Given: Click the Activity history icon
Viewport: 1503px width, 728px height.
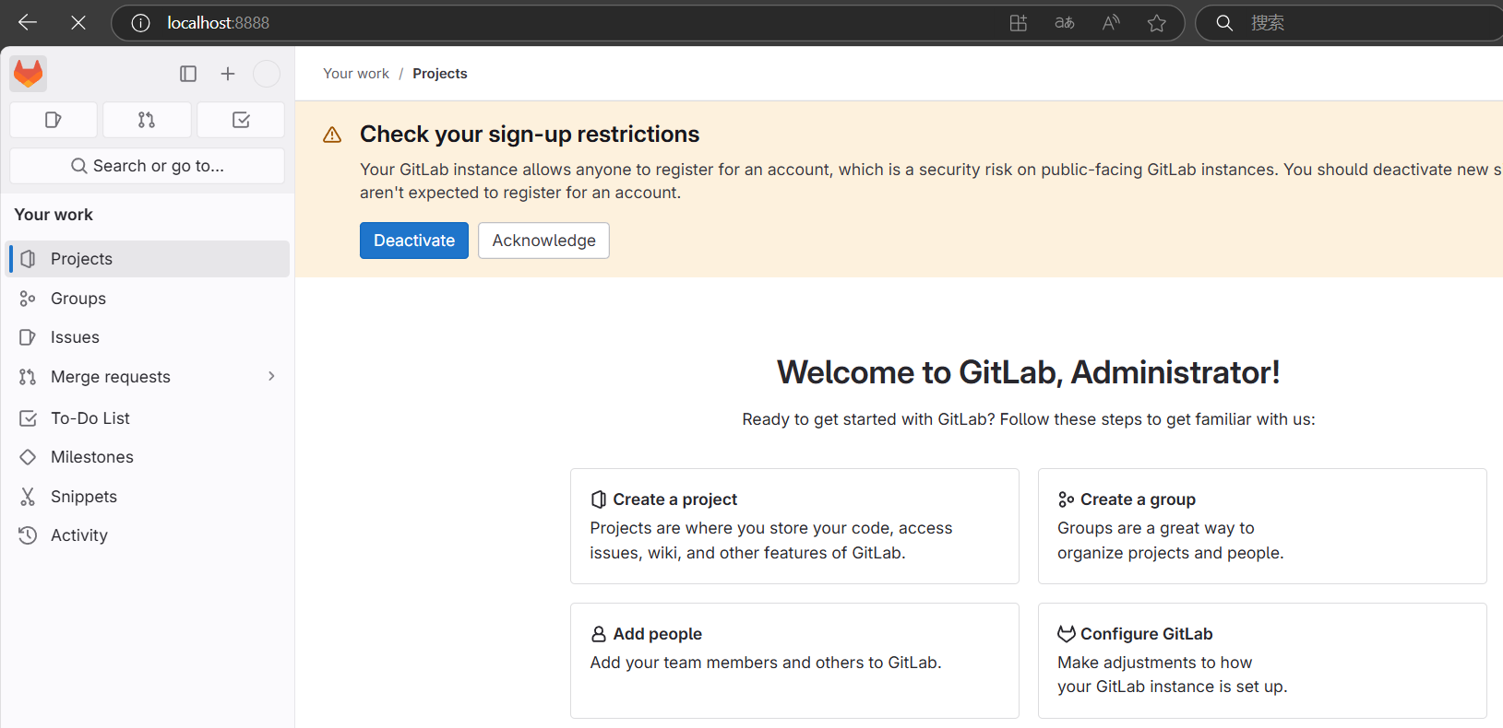Looking at the screenshot, I should click(28, 535).
